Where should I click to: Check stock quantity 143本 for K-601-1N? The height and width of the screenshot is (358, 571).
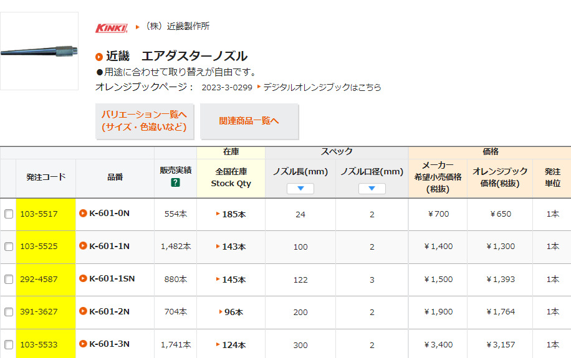coord(234,247)
